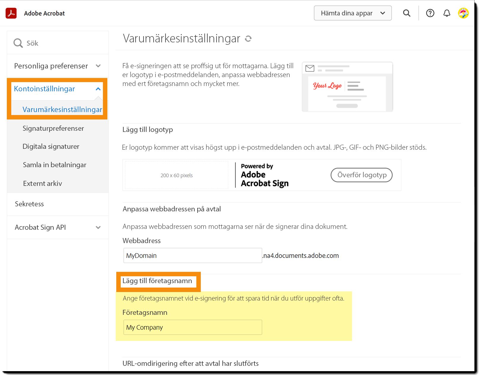The height and width of the screenshot is (375, 479).
Task: Expand the Acrobat Sign API section
Action: pyautogui.click(x=58, y=227)
